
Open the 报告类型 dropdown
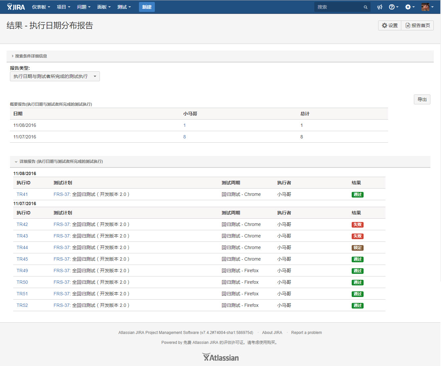[x=55, y=76]
